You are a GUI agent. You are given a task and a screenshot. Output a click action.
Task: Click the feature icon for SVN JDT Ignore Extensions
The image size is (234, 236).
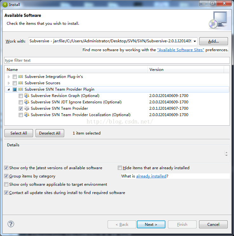(27, 102)
